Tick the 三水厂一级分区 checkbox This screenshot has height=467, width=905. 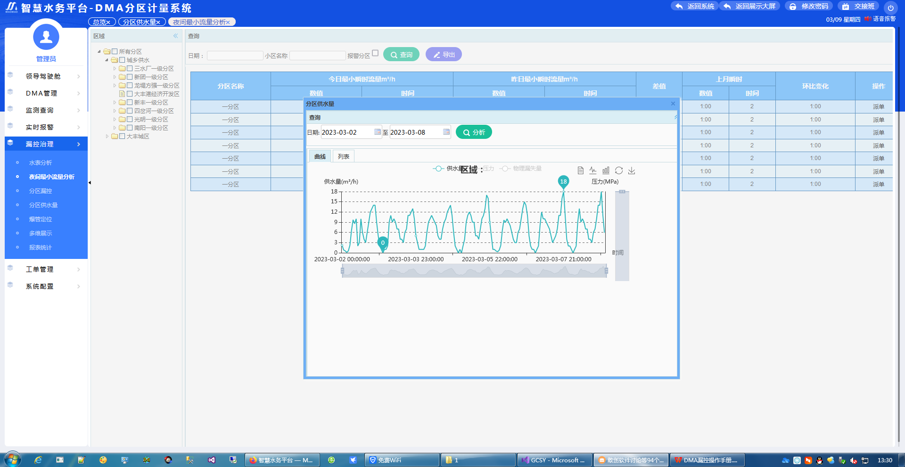click(x=130, y=68)
